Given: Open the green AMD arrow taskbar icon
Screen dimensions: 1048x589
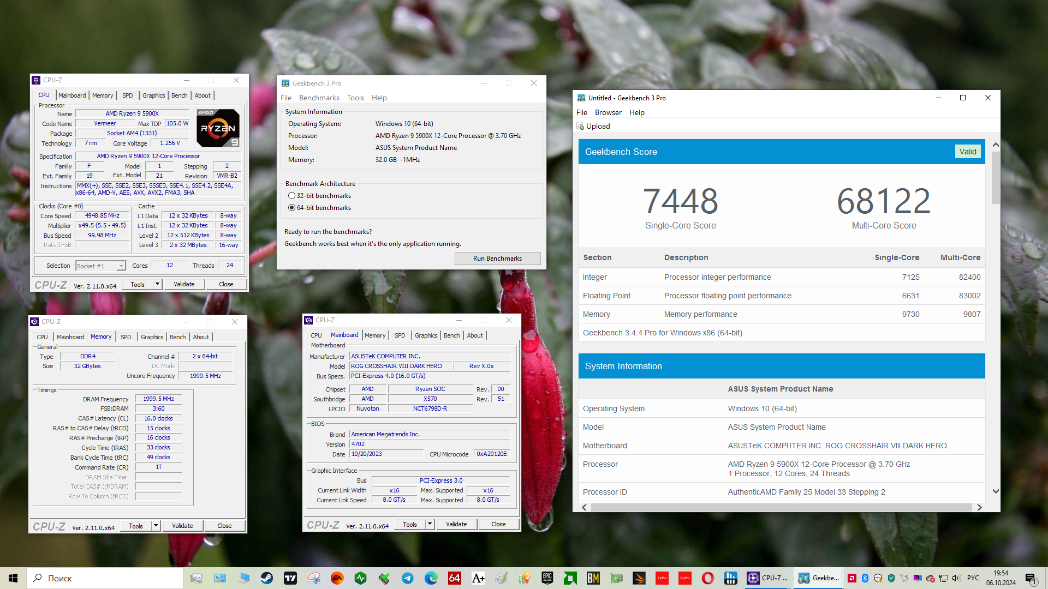Looking at the screenshot, I should point(570,578).
